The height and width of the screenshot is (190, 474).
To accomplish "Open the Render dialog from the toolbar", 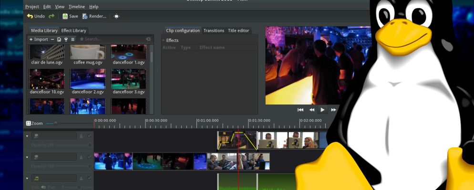I will tap(94, 16).
